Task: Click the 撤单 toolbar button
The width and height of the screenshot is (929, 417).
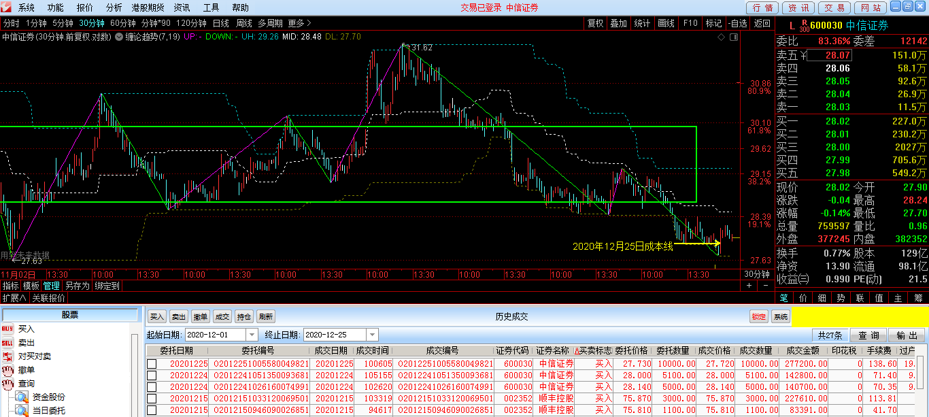Action: (201, 317)
